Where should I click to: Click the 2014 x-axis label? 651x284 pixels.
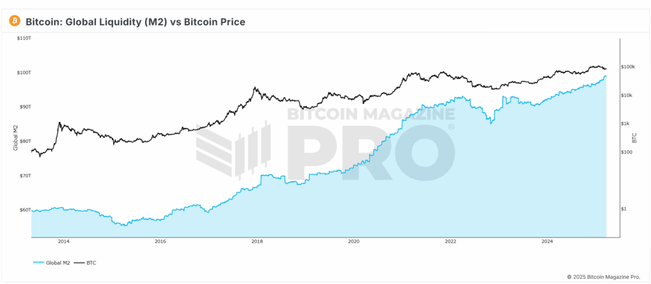point(64,241)
